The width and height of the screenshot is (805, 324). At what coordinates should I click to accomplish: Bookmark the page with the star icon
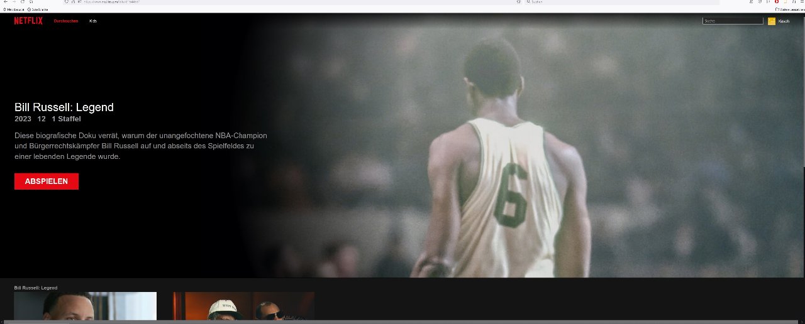pyautogui.click(x=518, y=2)
